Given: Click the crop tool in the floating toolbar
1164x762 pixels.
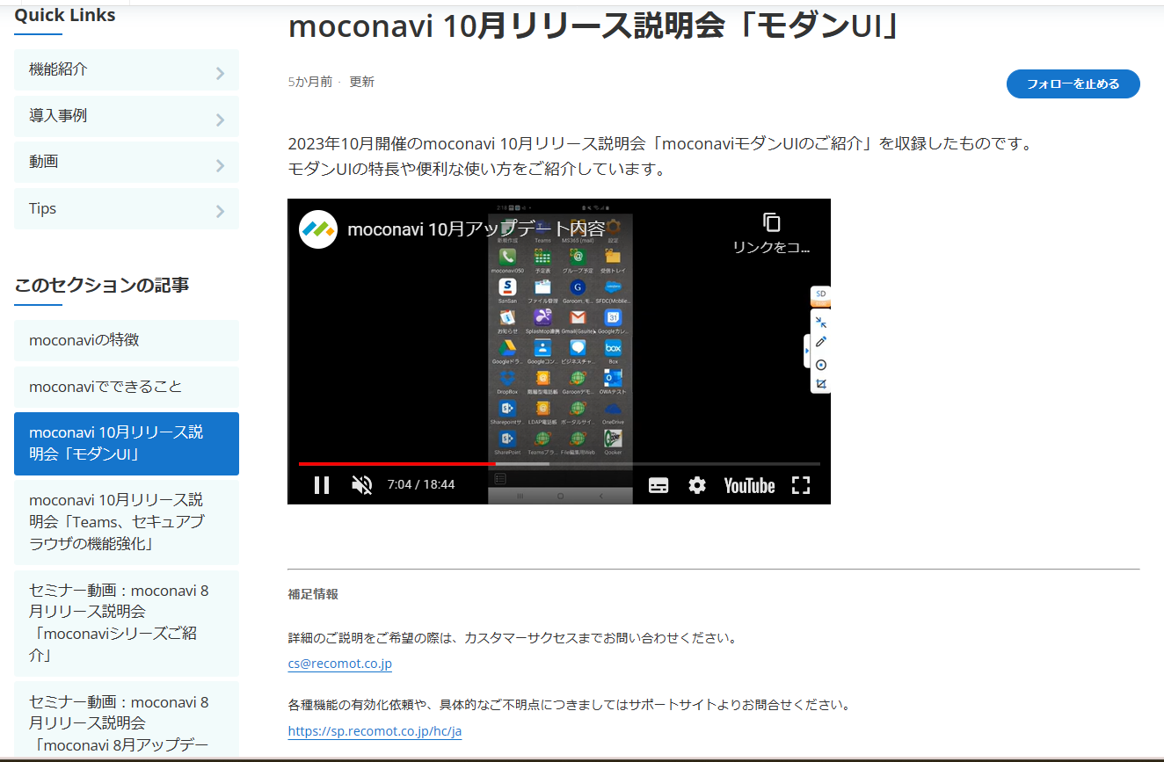Looking at the screenshot, I should point(821,384).
